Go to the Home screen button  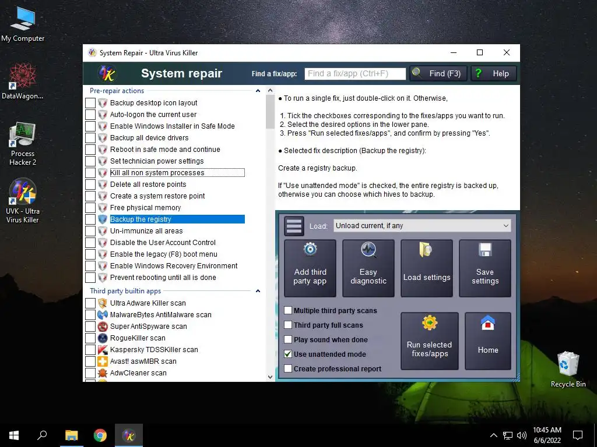(488, 341)
